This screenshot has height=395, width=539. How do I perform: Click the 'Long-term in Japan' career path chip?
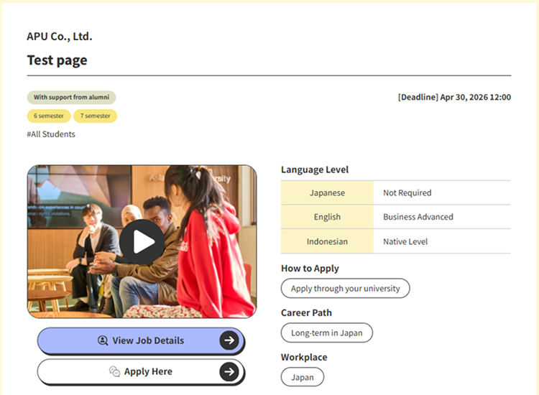pyautogui.click(x=326, y=333)
